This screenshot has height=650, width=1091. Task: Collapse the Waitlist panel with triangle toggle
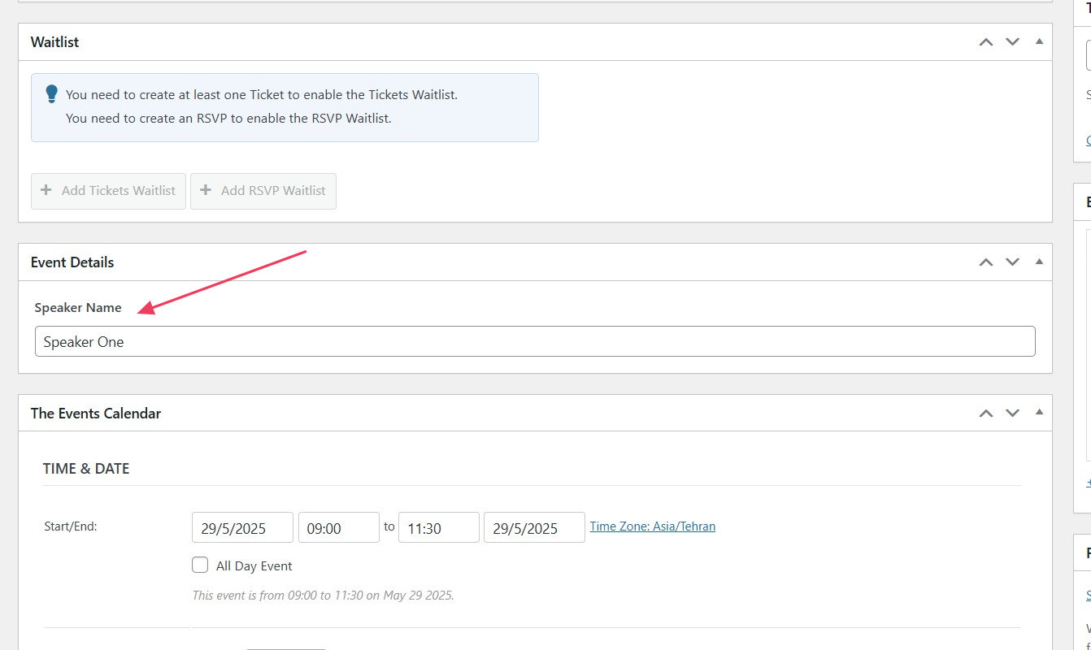(1039, 41)
